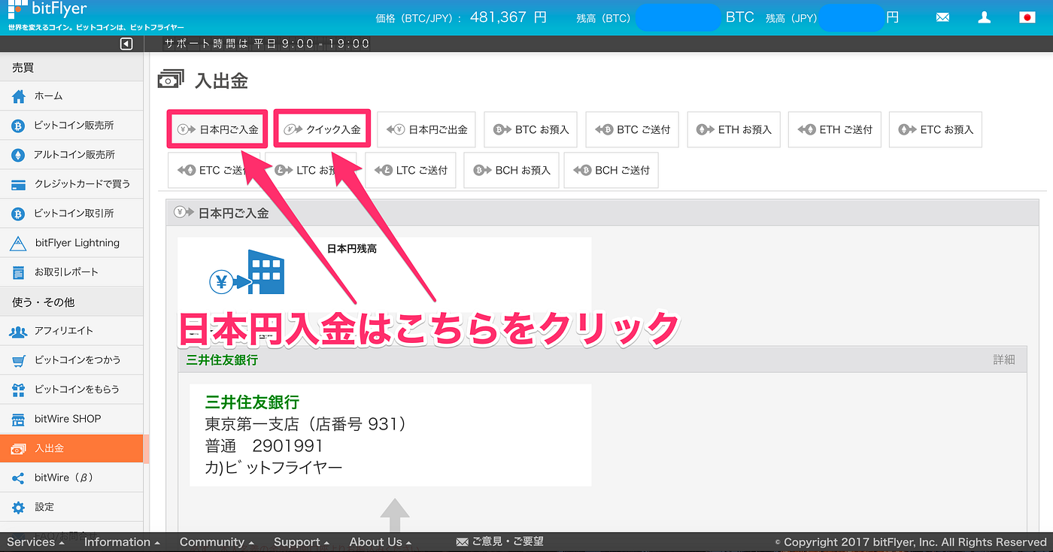Open bitFlyer Lightning from the sidebar
This screenshot has width=1053, height=552.
pyautogui.click(x=71, y=243)
